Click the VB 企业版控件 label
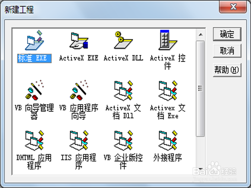 click(x=123, y=162)
